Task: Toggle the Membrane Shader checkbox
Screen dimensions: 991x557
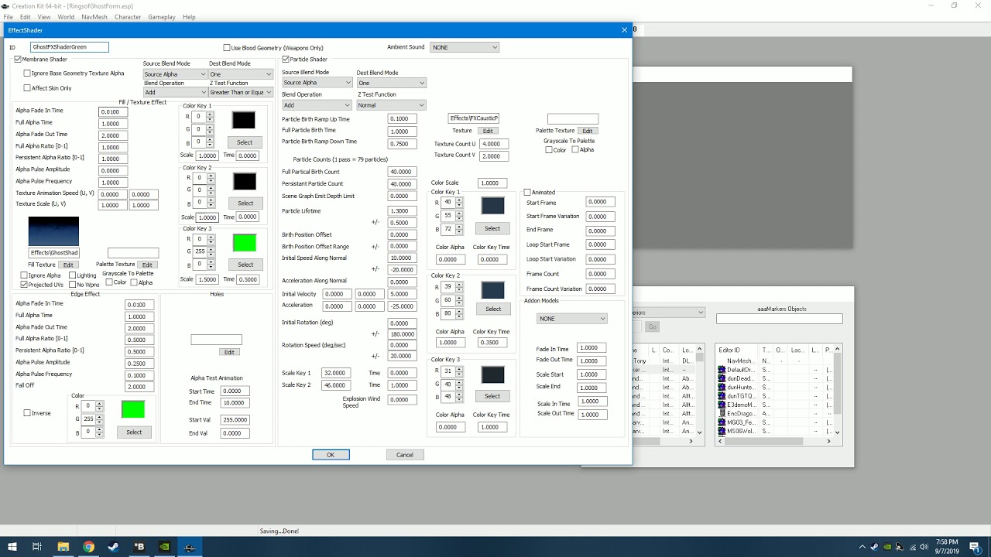Action: tap(18, 60)
